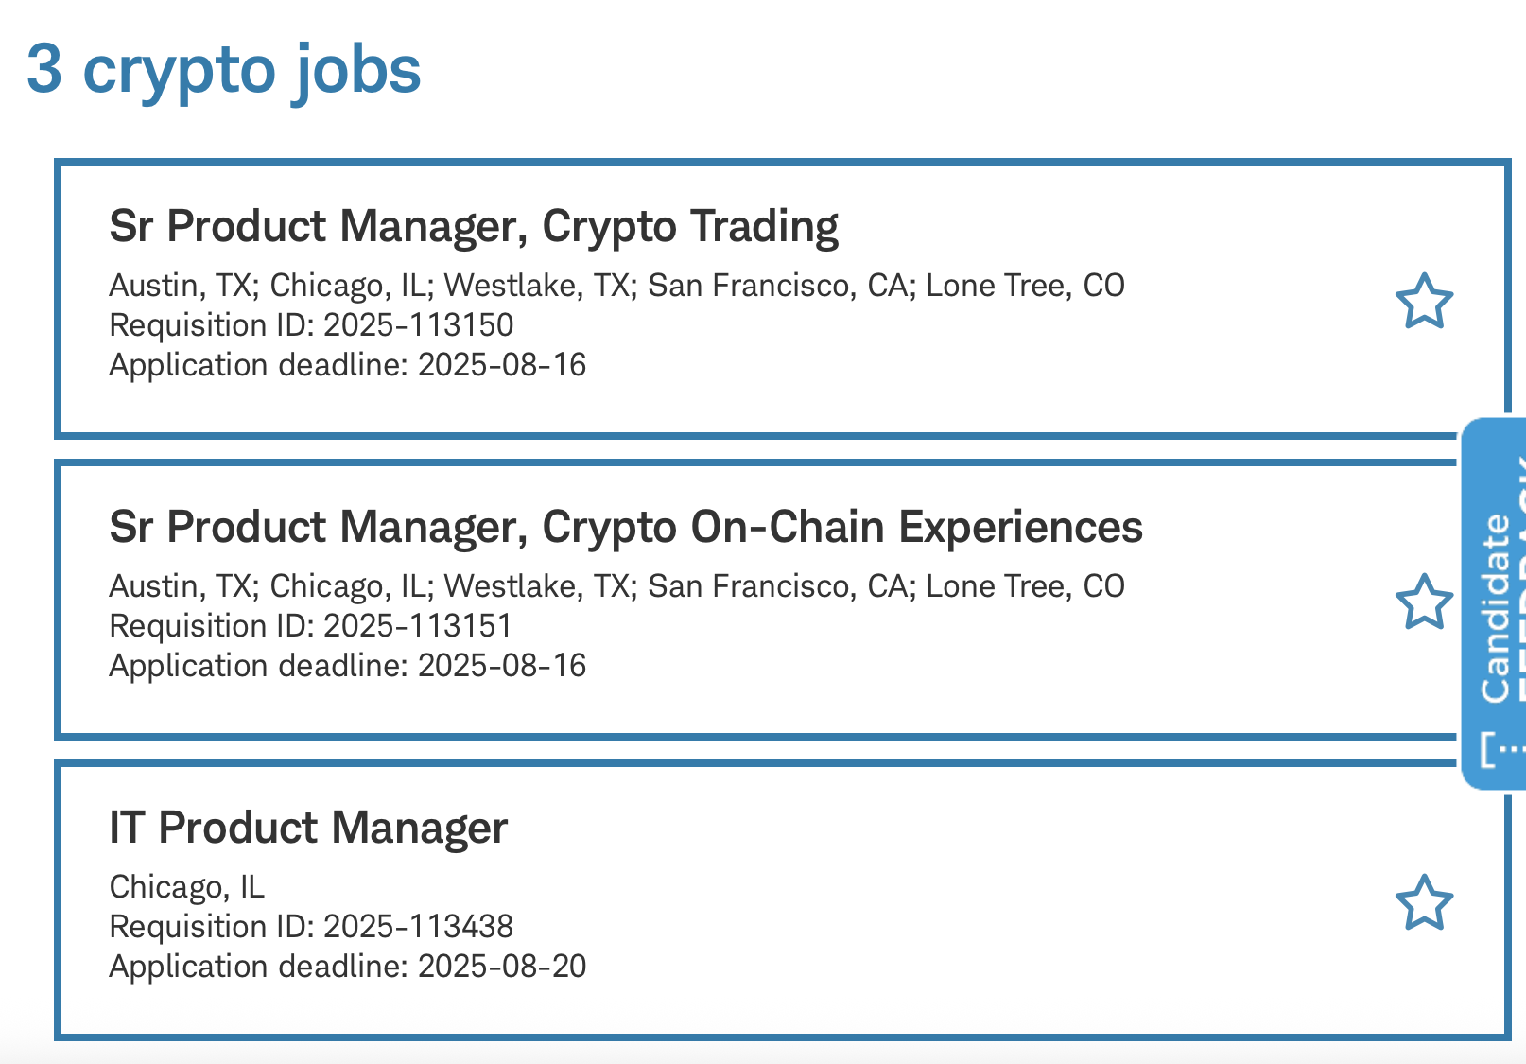Click the Crypto Trading application deadline
Viewport: 1526px width, 1064px height.
pos(347,365)
